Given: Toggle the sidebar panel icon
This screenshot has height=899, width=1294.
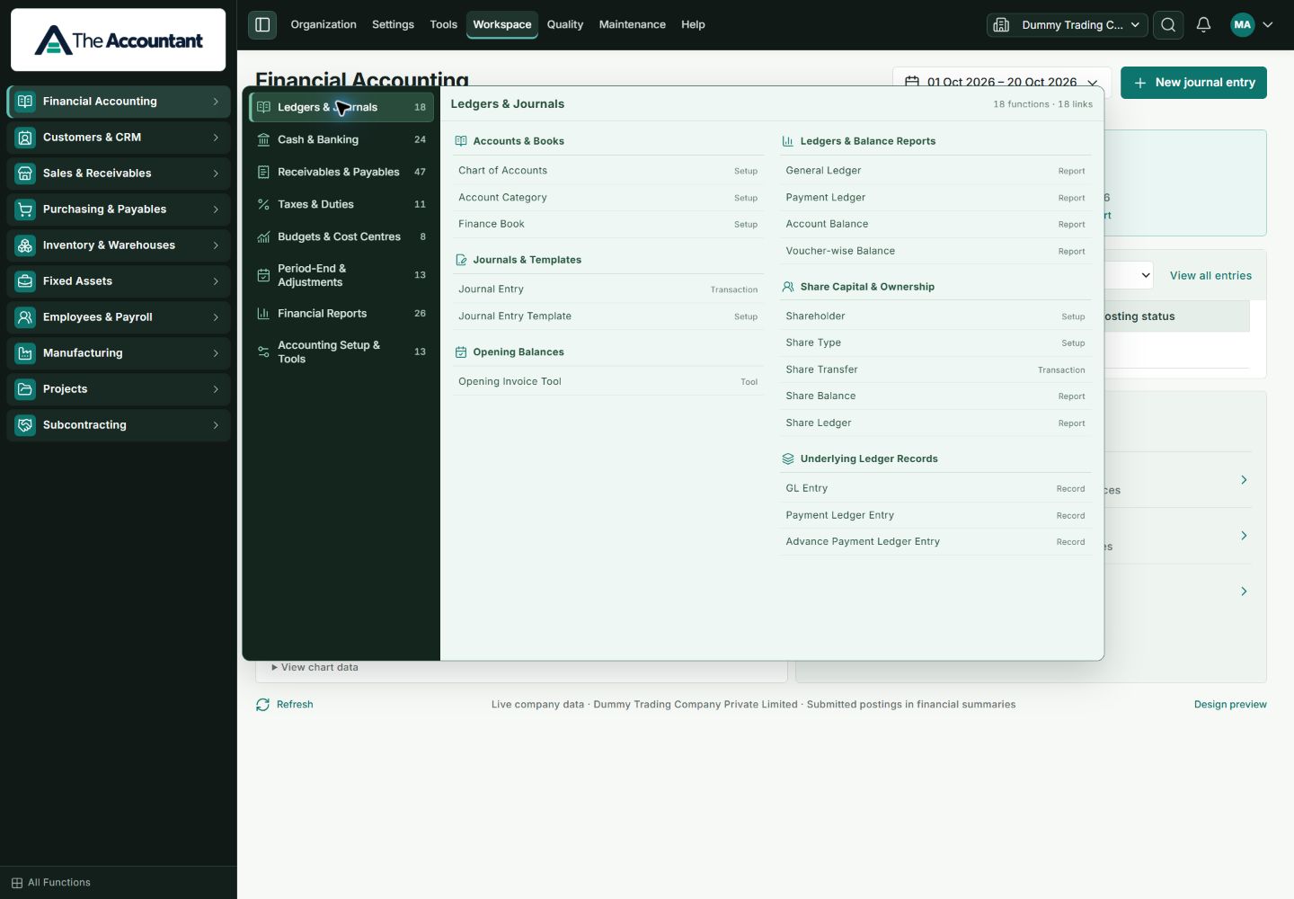Looking at the screenshot, I should pos(262,24).
